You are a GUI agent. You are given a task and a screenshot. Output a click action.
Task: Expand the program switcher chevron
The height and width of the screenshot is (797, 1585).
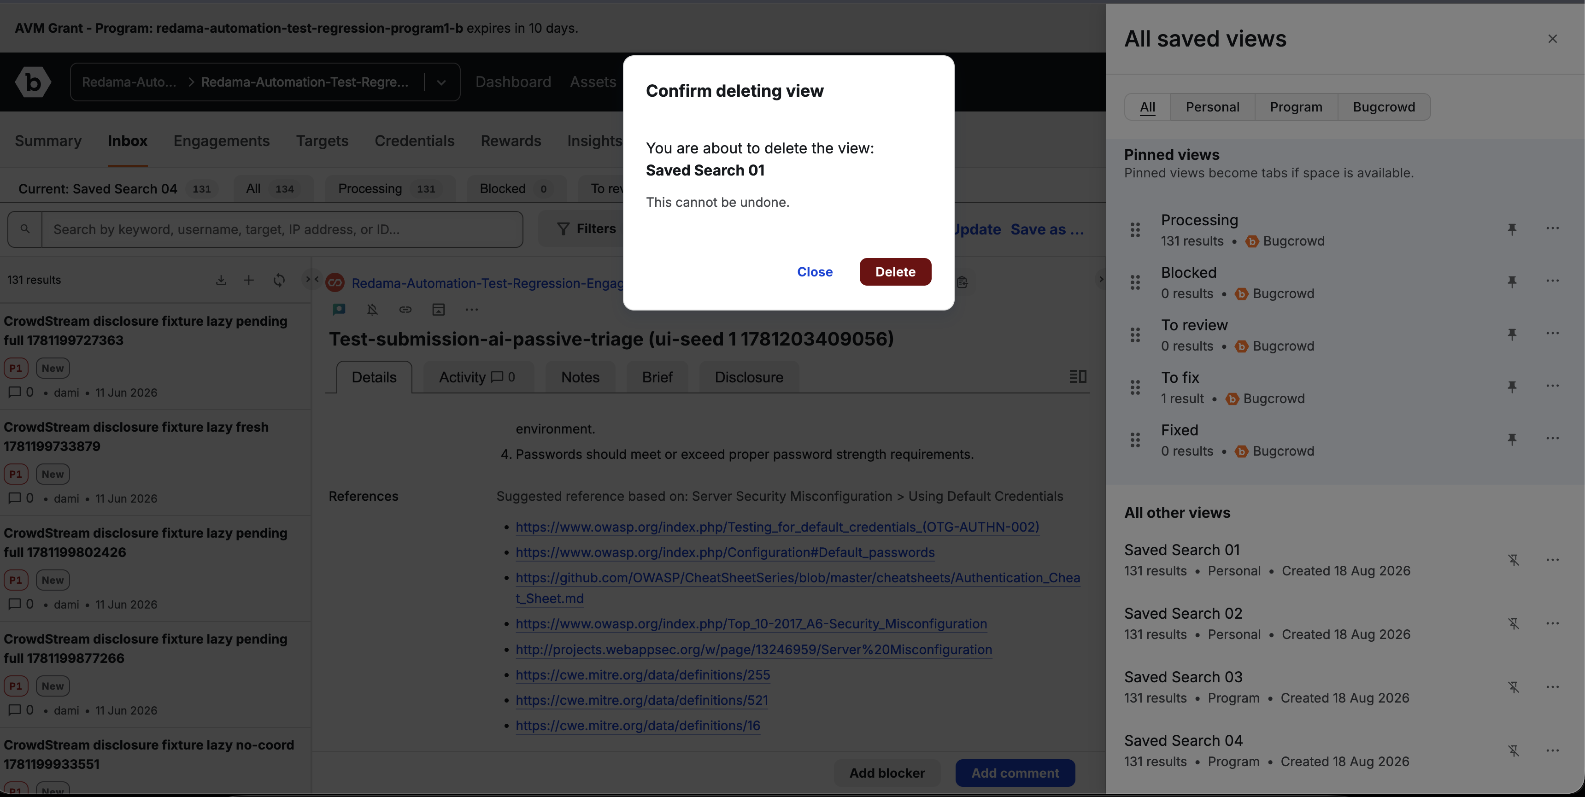441,82
